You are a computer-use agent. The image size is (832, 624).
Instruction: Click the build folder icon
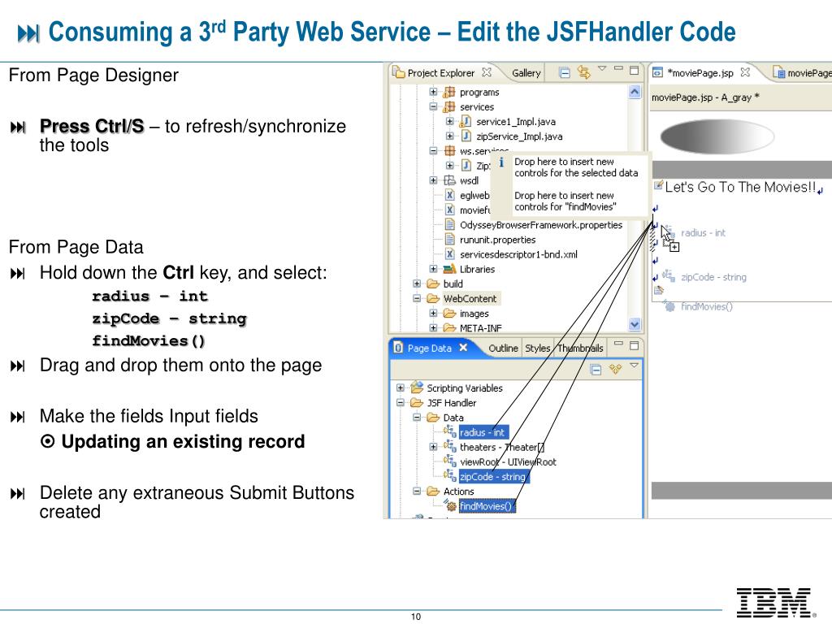pyautogui.click(x=433, y=284)
